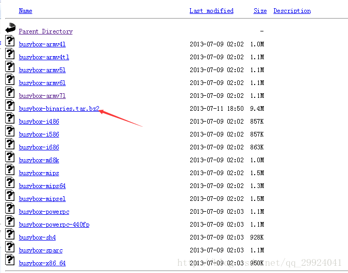Viewport: 348px width, 273px height.
Task: Click the file icon beside busybox-armv4tl
Action: pos(10,54)
